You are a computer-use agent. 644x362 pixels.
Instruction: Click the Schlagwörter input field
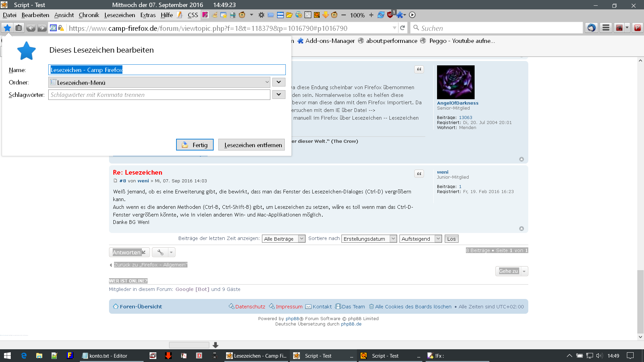point(159,95)
